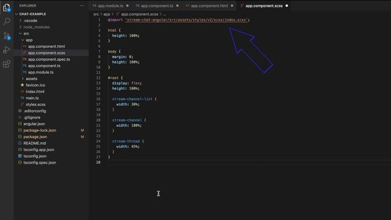The image size is (391, 220).
Task: Collapse the src folder
Action: click(20, 34)
